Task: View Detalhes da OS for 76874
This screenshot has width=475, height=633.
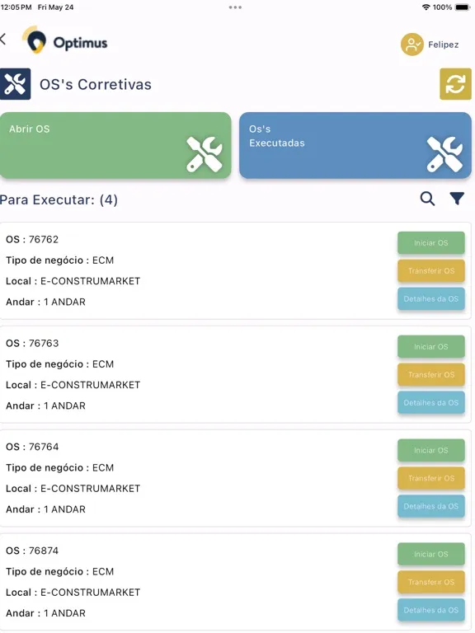Action: (x=431, y=610)
